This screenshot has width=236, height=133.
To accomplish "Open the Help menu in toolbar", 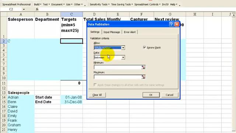I will tap(174, 4).
